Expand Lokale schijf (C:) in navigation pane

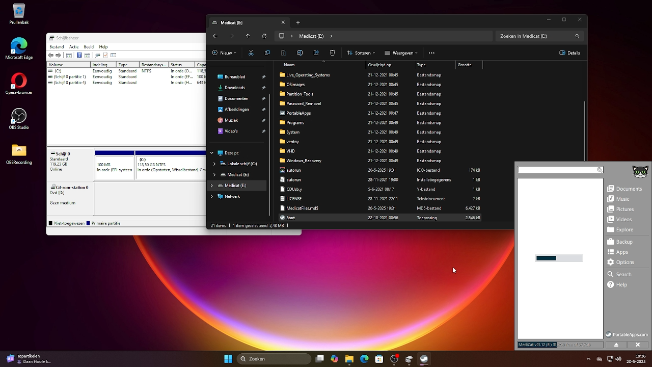pos(214,164)
